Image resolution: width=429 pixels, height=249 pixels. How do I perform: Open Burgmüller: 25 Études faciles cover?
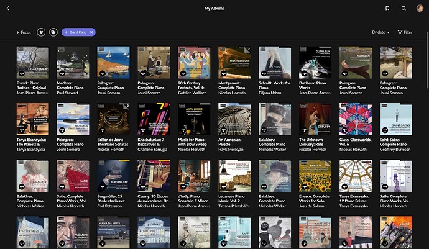[x=113, y=176]
